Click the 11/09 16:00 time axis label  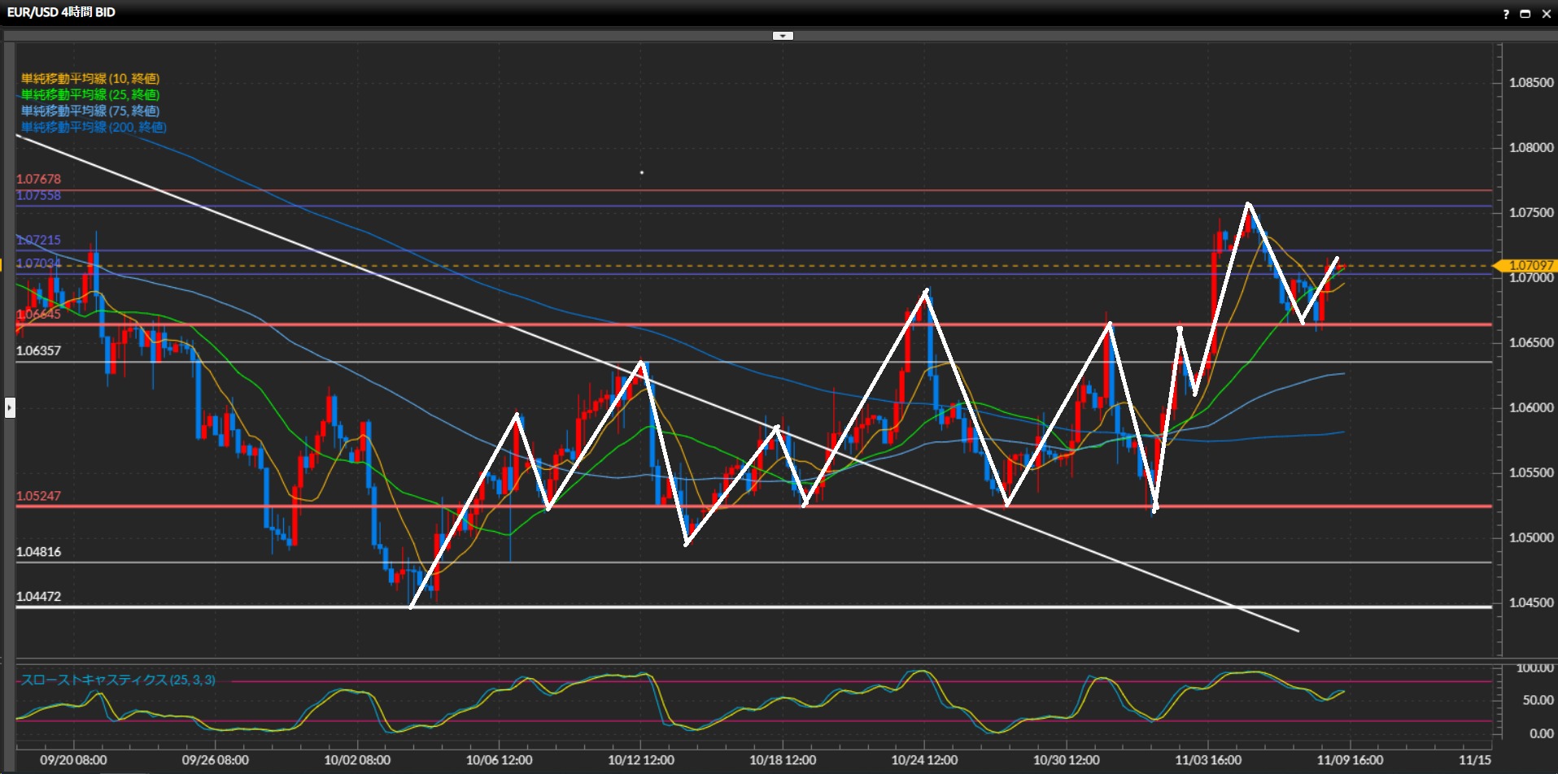(1350, 760)
